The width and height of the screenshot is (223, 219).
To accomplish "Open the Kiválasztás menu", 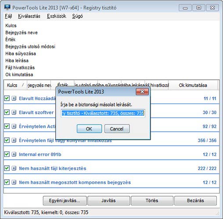I will (29, 16).
